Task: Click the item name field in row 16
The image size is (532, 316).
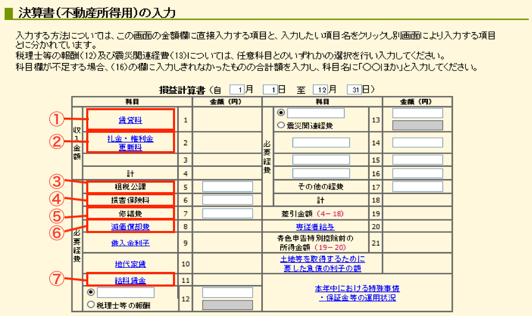Action: [x=321, y=173]
